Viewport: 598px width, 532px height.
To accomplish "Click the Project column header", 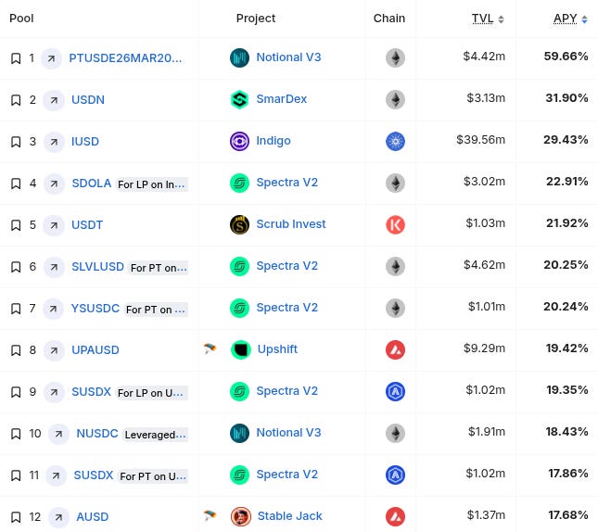I will pos(256,19).
